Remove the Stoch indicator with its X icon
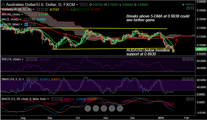Image resolution: width=207 pixels, height=120 pixels. click(x=36, y=79)
